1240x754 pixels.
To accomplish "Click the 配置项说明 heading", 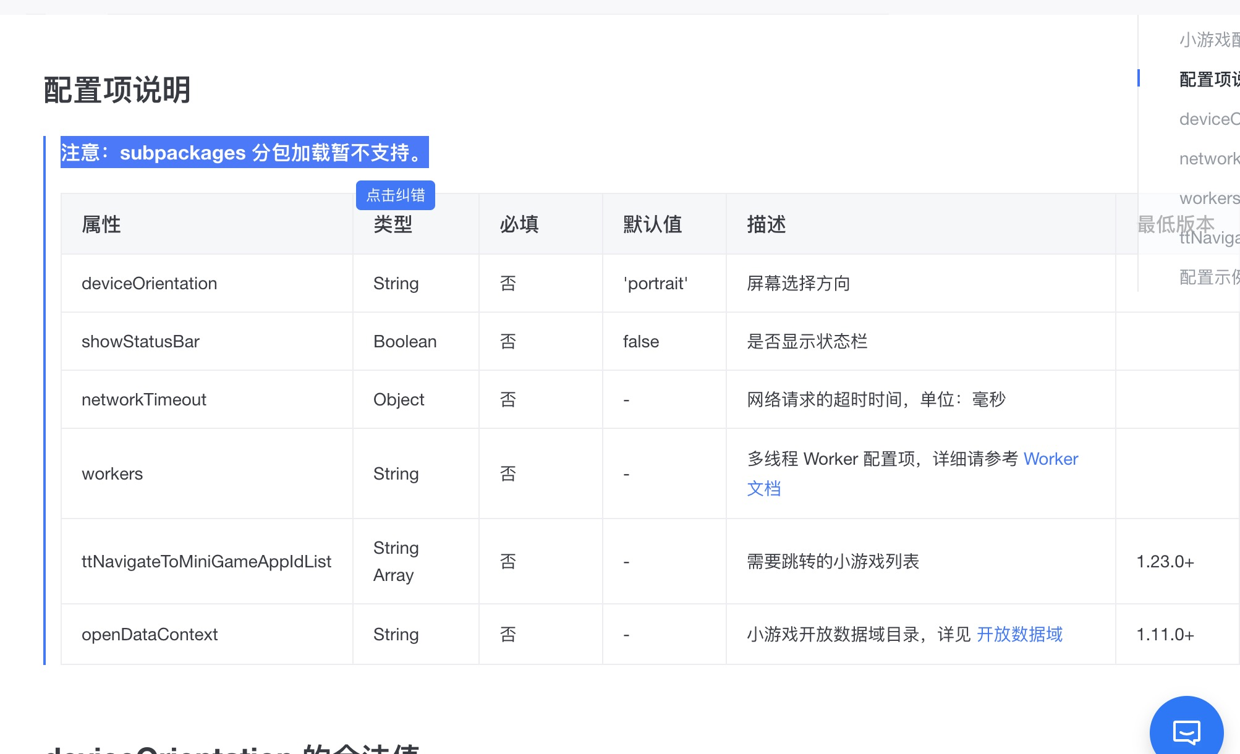I will (117, 90).
